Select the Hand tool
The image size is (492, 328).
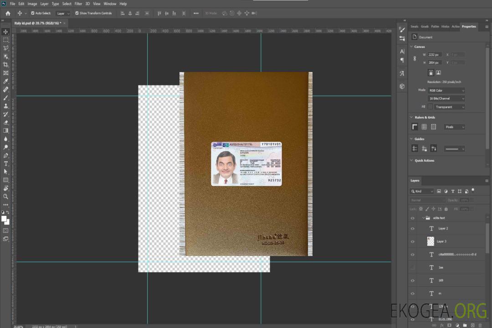[x=5, y=188]
